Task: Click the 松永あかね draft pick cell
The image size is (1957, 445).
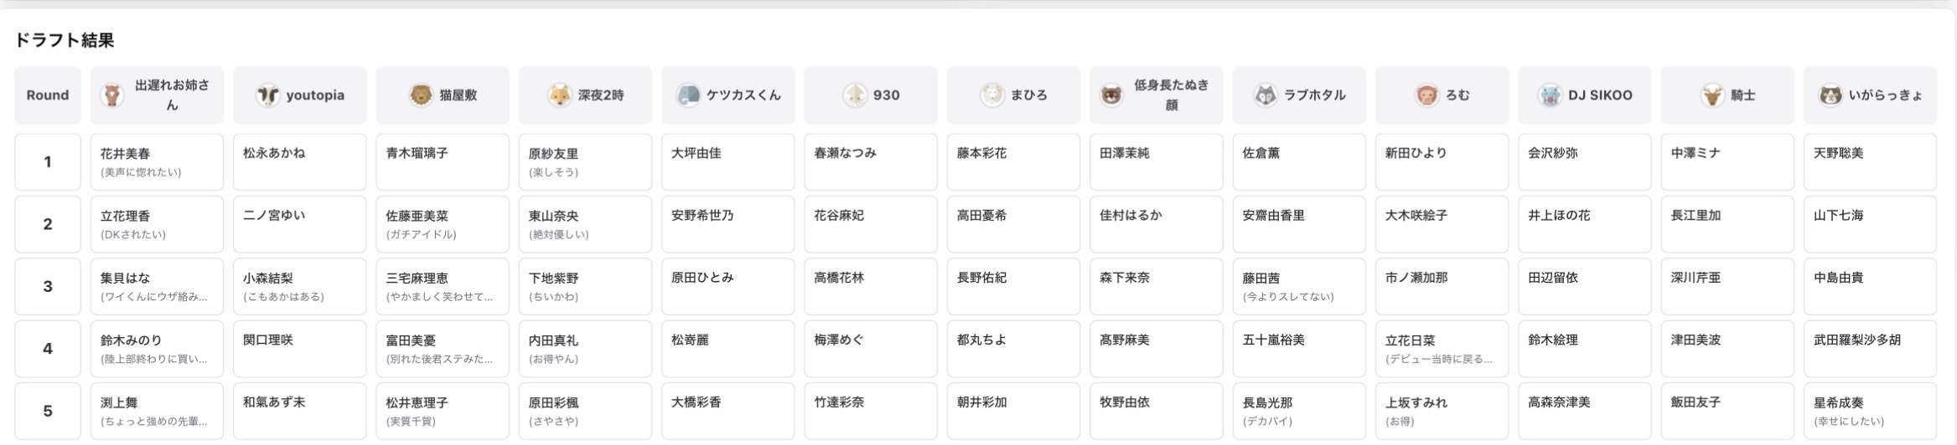Action: tap(299, 161)
